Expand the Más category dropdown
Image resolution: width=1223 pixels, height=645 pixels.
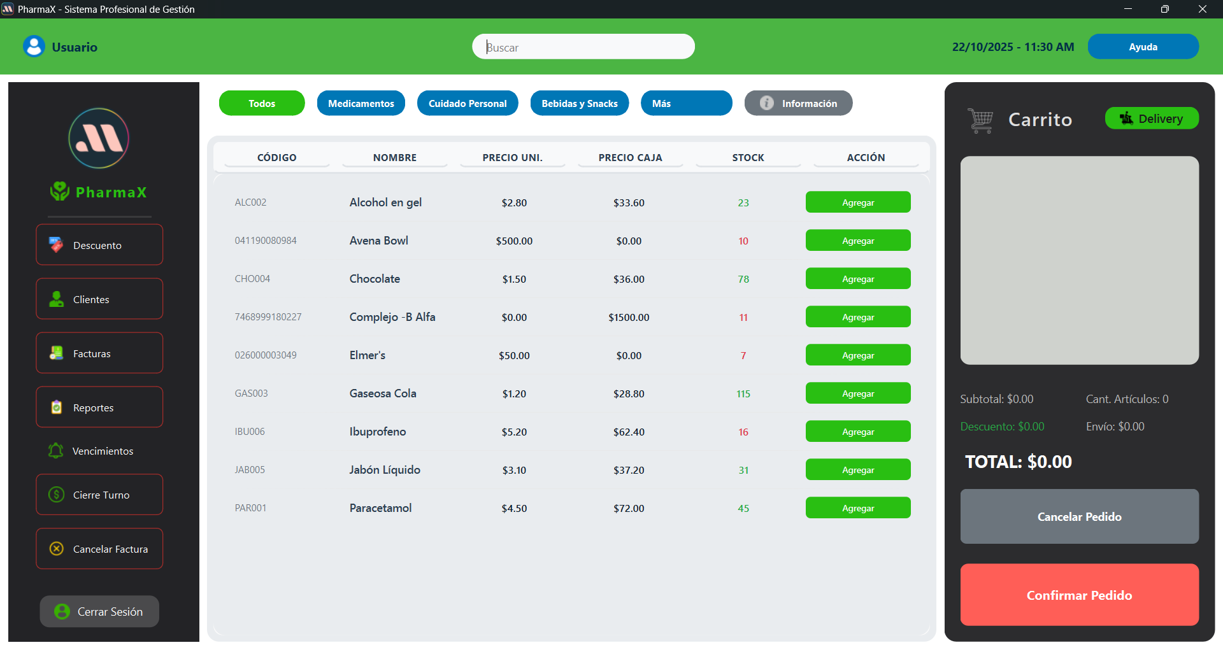pos(686,103)
